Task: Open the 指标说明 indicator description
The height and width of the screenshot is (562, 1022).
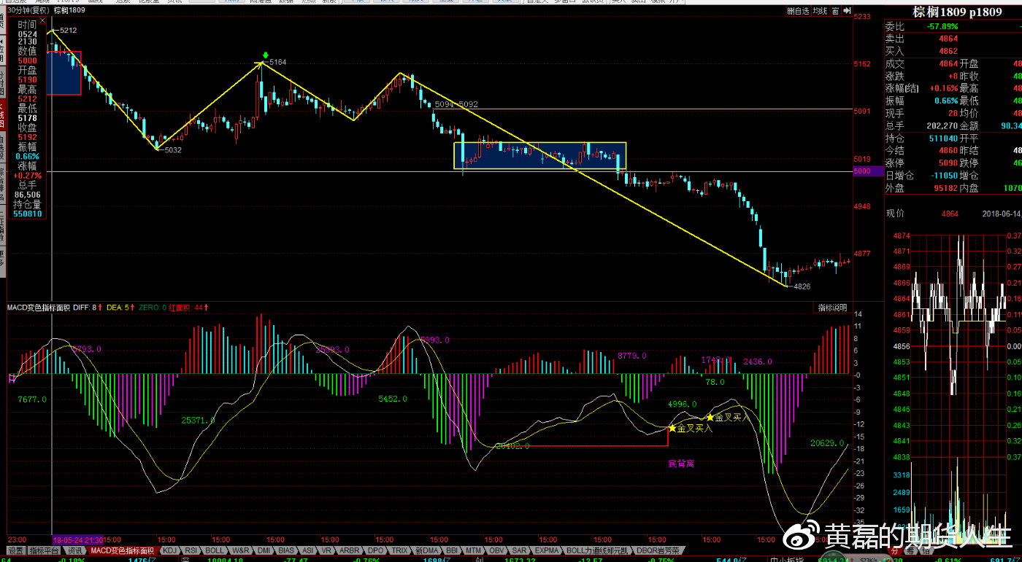Action: coord(832,308)
